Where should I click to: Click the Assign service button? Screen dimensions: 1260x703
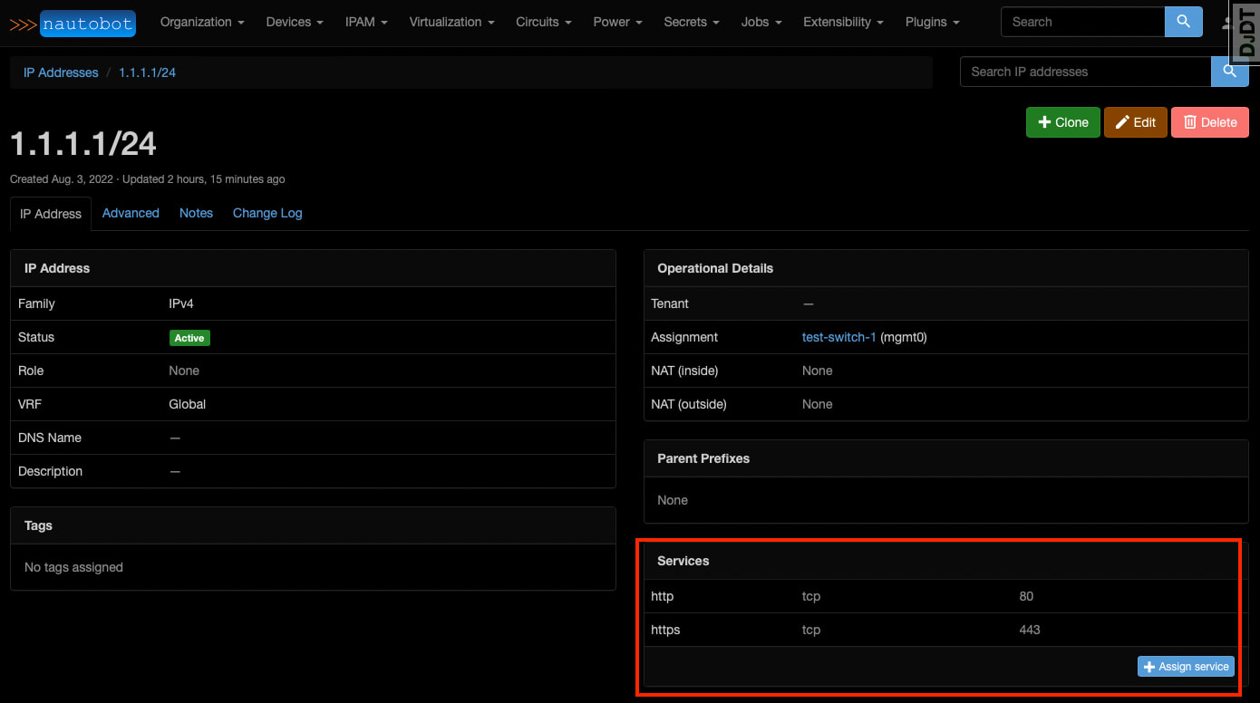[x=1186, y=667]
